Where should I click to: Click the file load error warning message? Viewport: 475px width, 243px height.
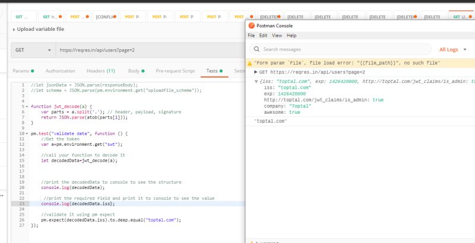click(347, 63)
